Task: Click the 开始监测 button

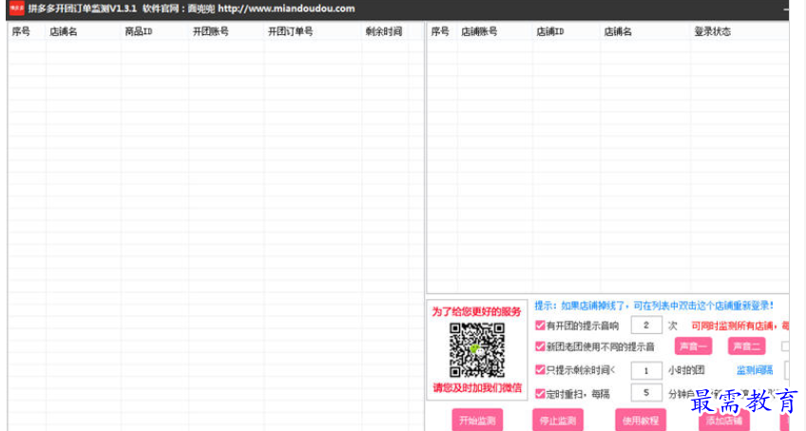Action: tap(477, 421)
